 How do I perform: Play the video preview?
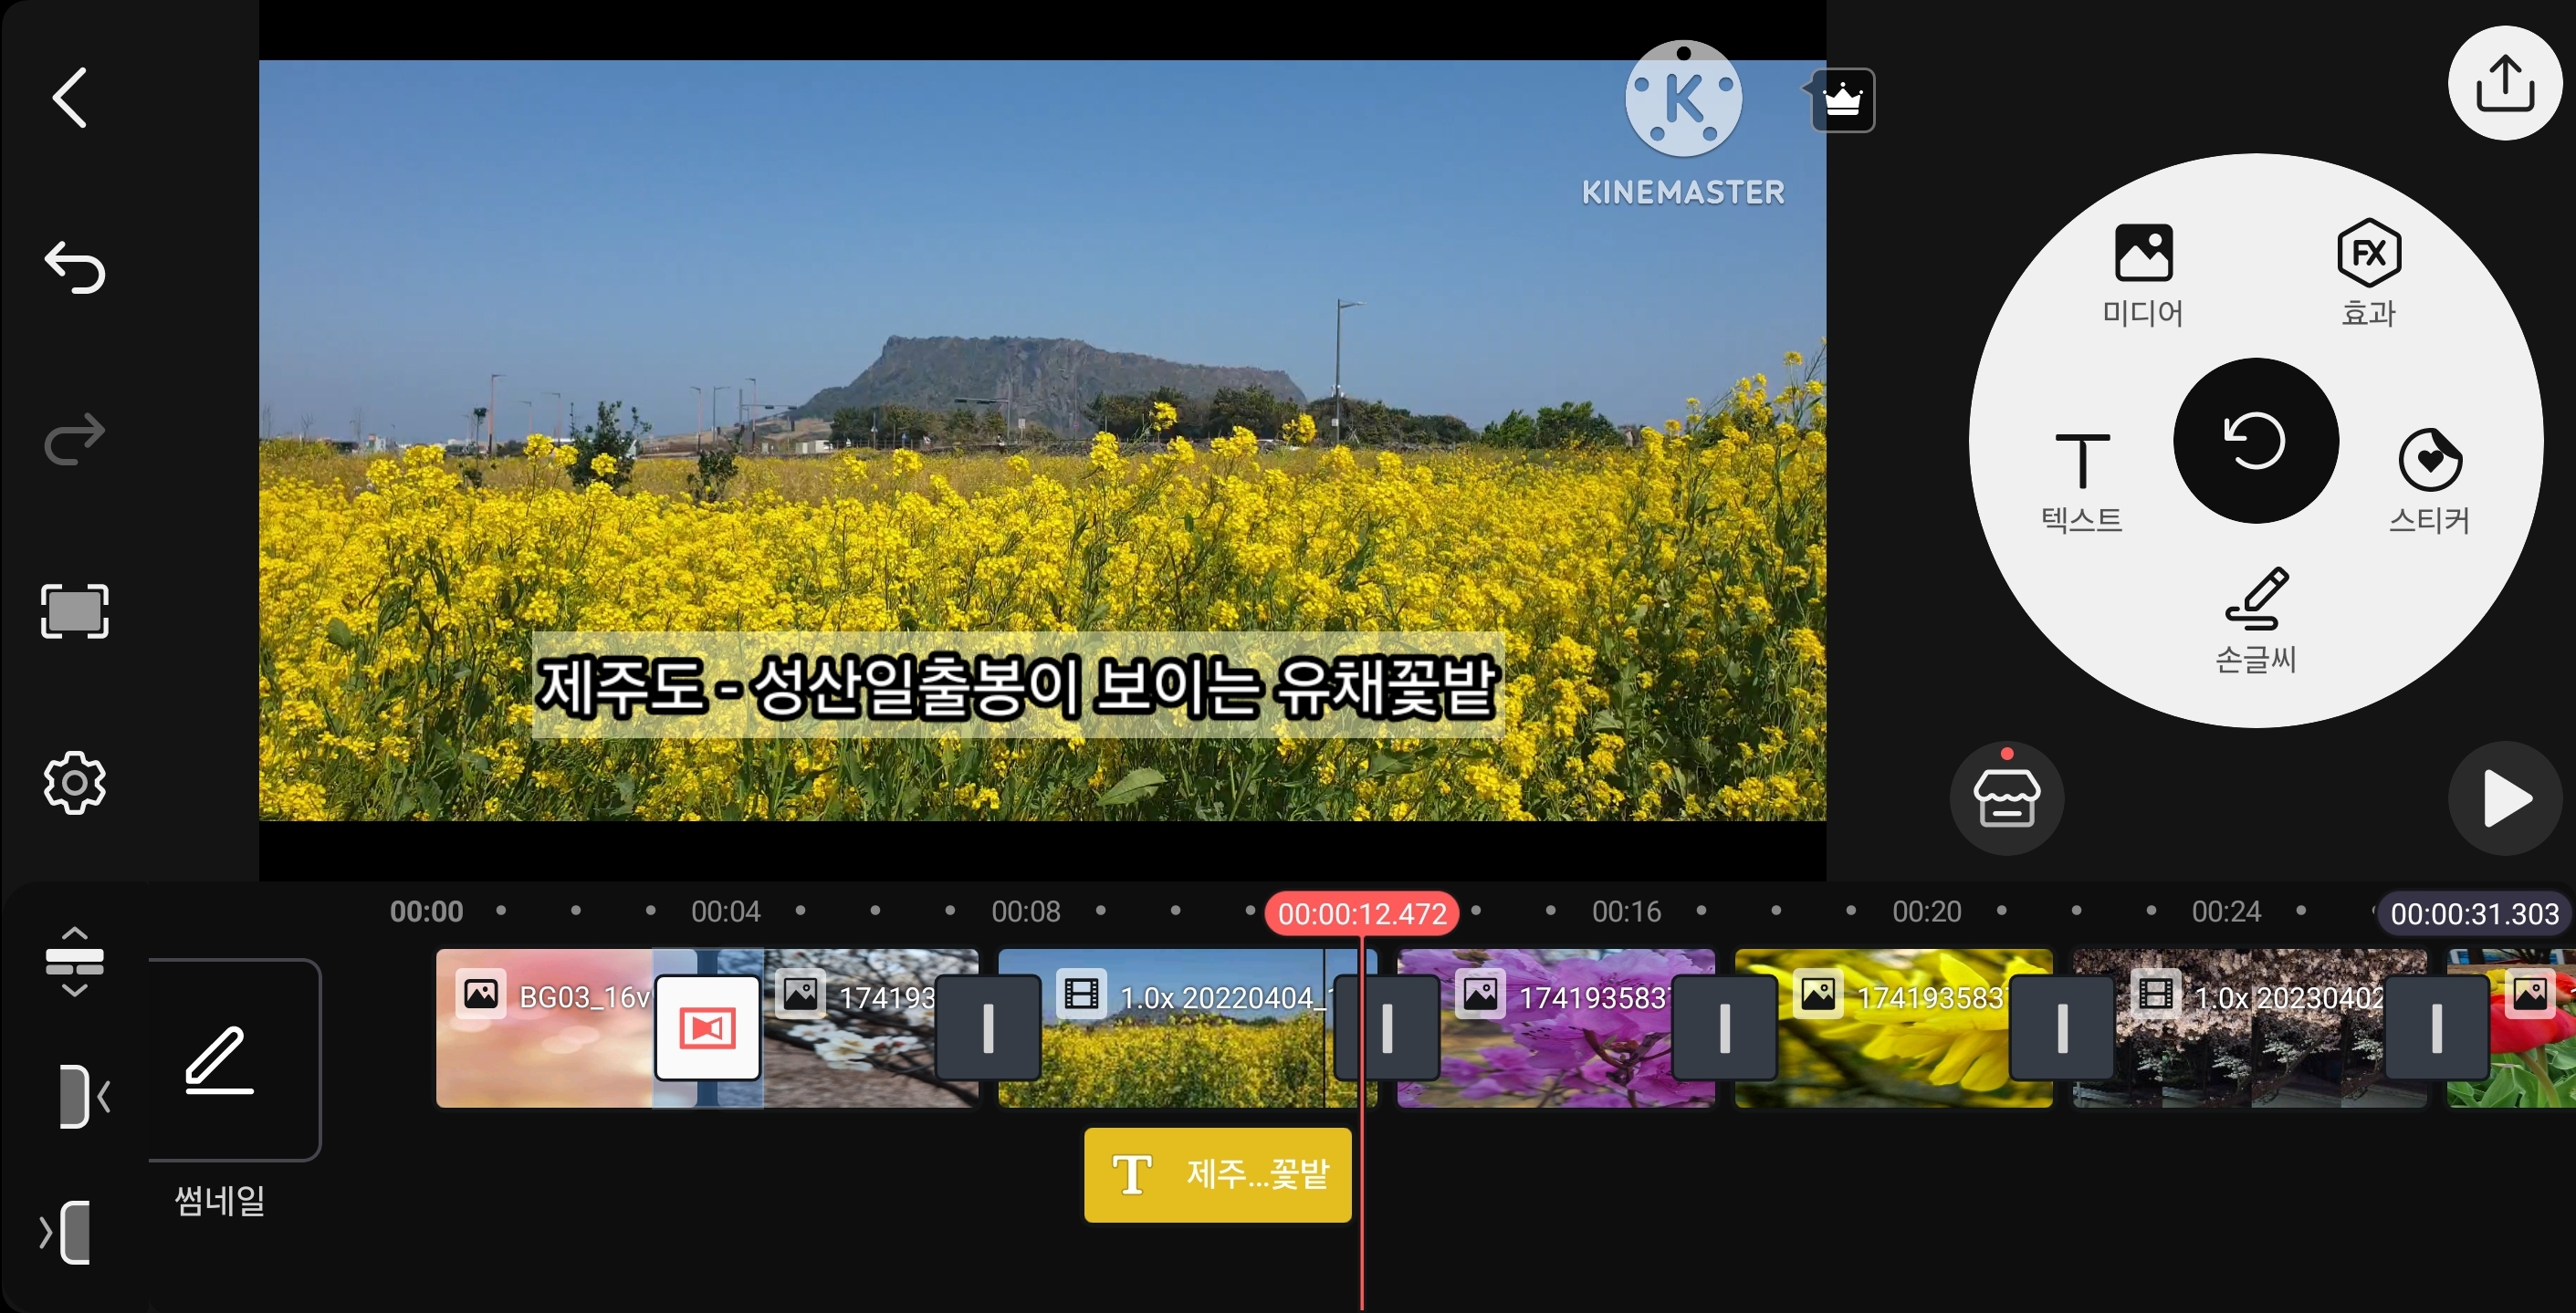tap(2504, 798)
